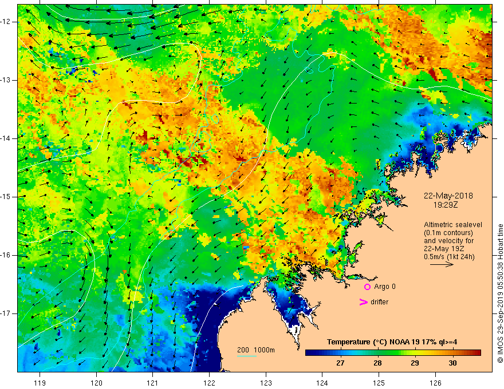Click the '0.5m/s (1kt 24h)' label
This screenshot has height=389, width=504.
[449, 257]
